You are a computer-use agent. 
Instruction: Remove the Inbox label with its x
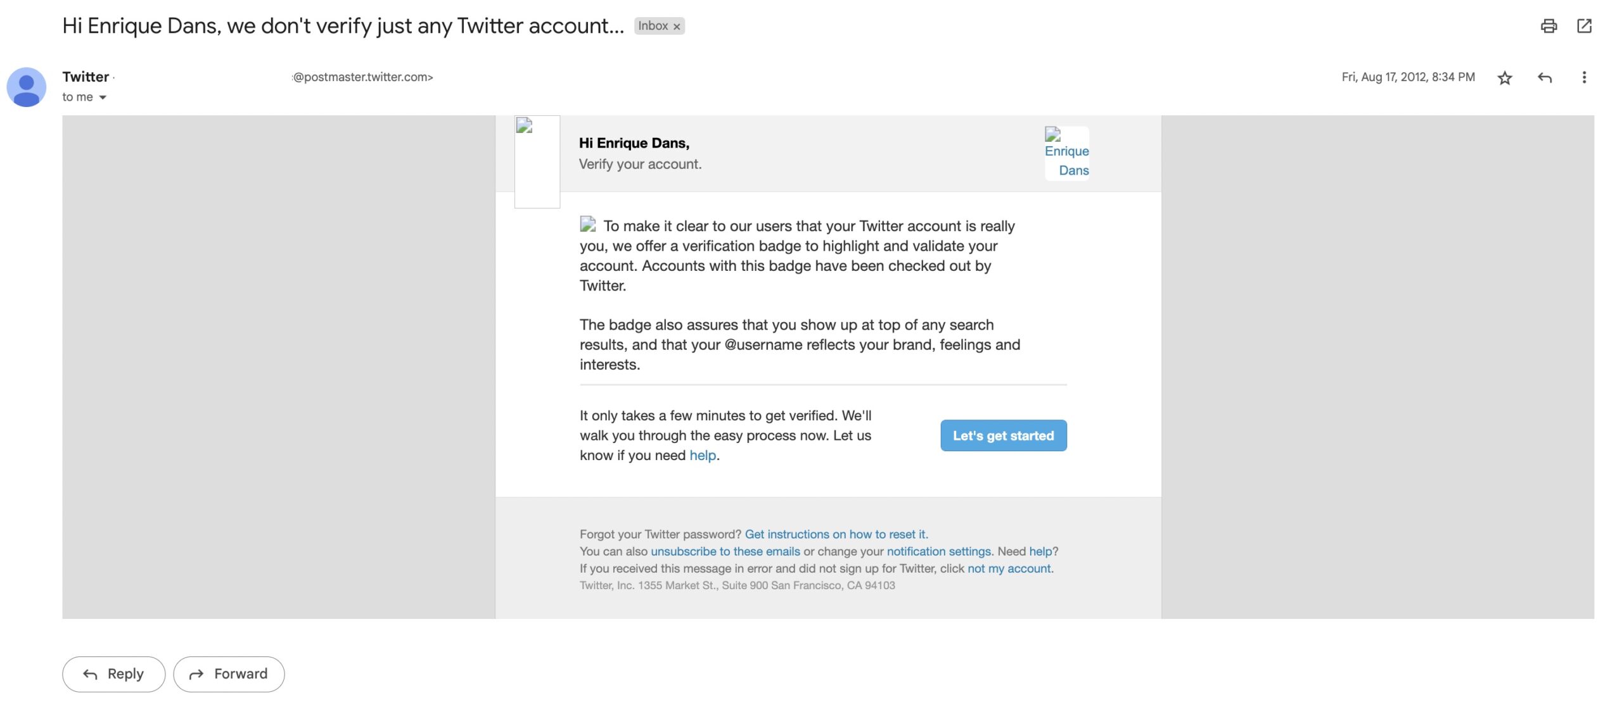[677, 27]
